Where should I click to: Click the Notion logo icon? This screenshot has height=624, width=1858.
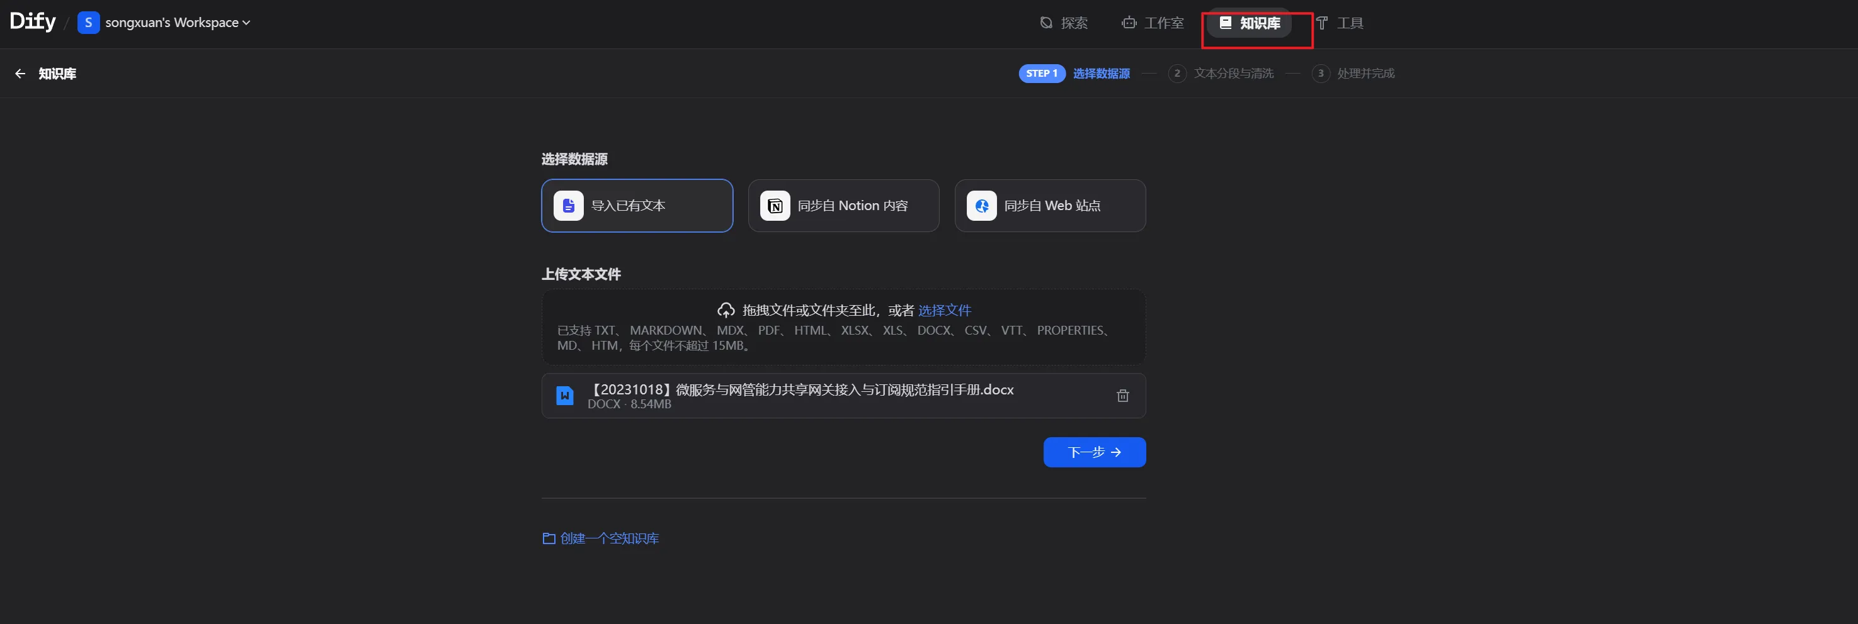[x=775, y=206]
